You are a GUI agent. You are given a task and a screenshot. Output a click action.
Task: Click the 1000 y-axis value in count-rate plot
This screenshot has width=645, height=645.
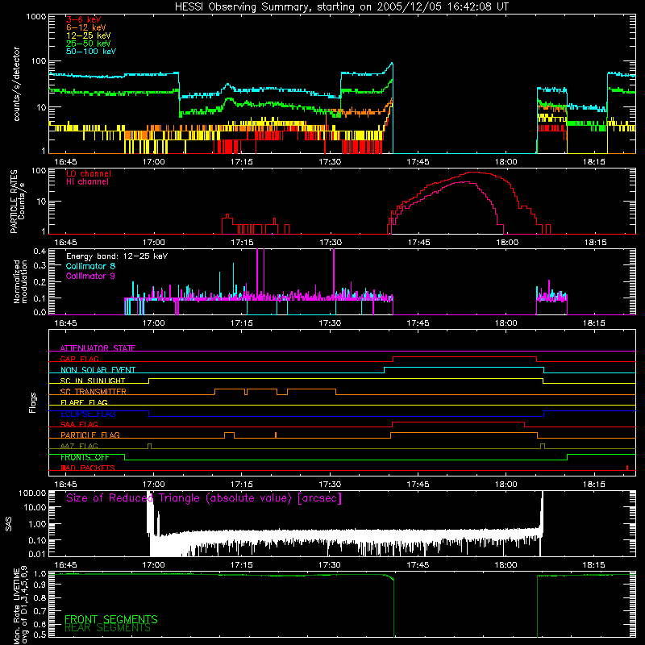point(35,17)
